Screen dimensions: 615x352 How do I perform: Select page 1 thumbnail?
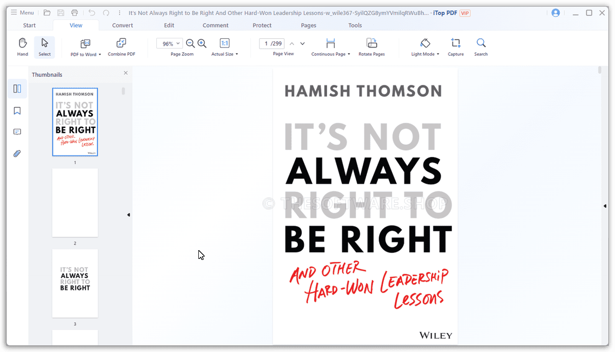[x=75, y=122]
